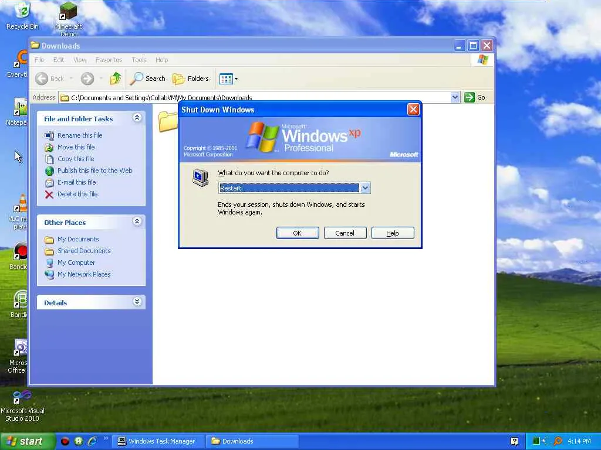The width and height of the screenshot is (601, 450).
Task: Toggle the Folders pane button
Action: (x=191, y=79)
